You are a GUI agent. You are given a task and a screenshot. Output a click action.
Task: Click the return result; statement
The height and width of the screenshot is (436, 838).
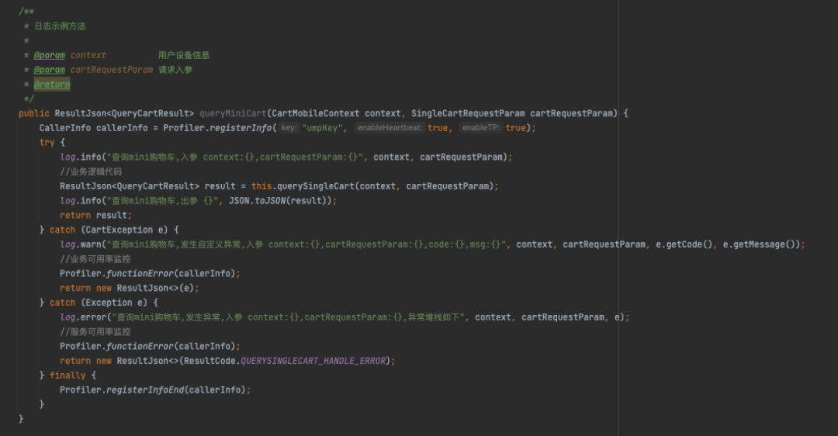[x=95, y=216]
